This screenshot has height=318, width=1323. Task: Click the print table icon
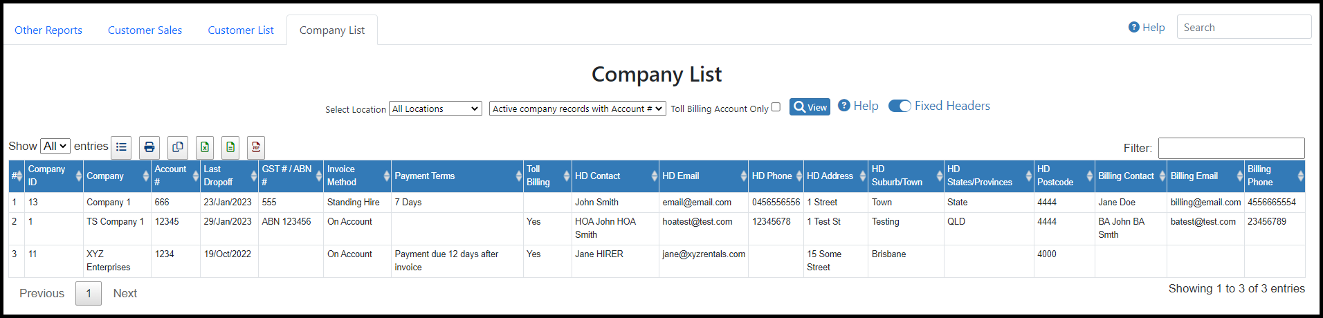coord(149,147)
